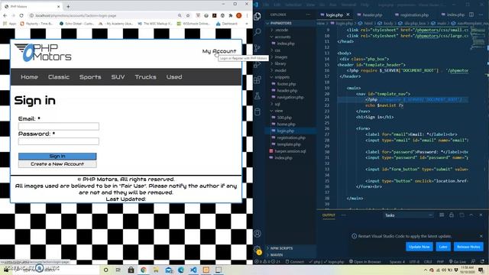489x275 pixels.
Task: Switch to the index.php editor tab
Action: [x=453, y=15]
